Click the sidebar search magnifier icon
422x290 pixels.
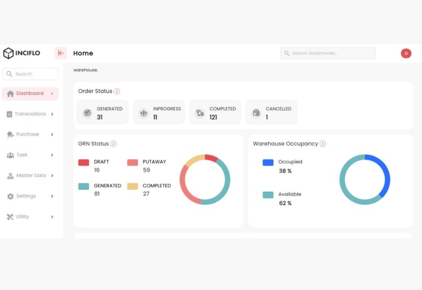9,74
